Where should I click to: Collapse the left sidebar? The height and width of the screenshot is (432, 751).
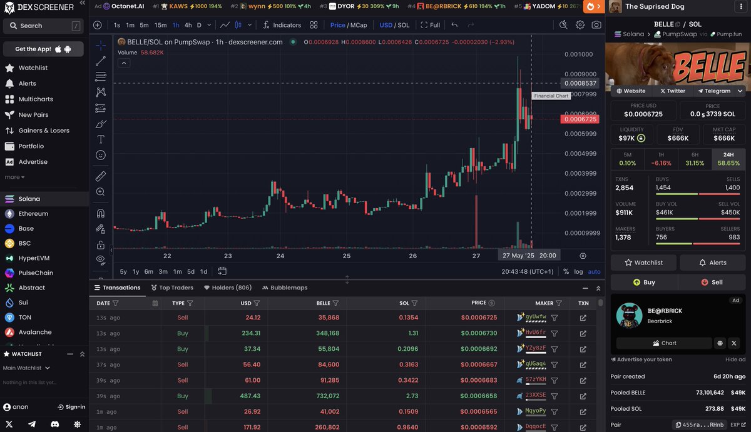(83, 4)
